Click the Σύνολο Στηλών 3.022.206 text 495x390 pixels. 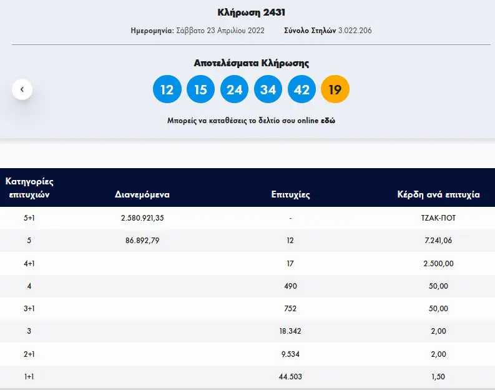coord(328,31)
